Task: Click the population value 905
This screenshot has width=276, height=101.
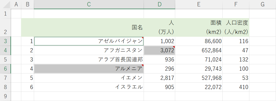Action: (160, 87)
